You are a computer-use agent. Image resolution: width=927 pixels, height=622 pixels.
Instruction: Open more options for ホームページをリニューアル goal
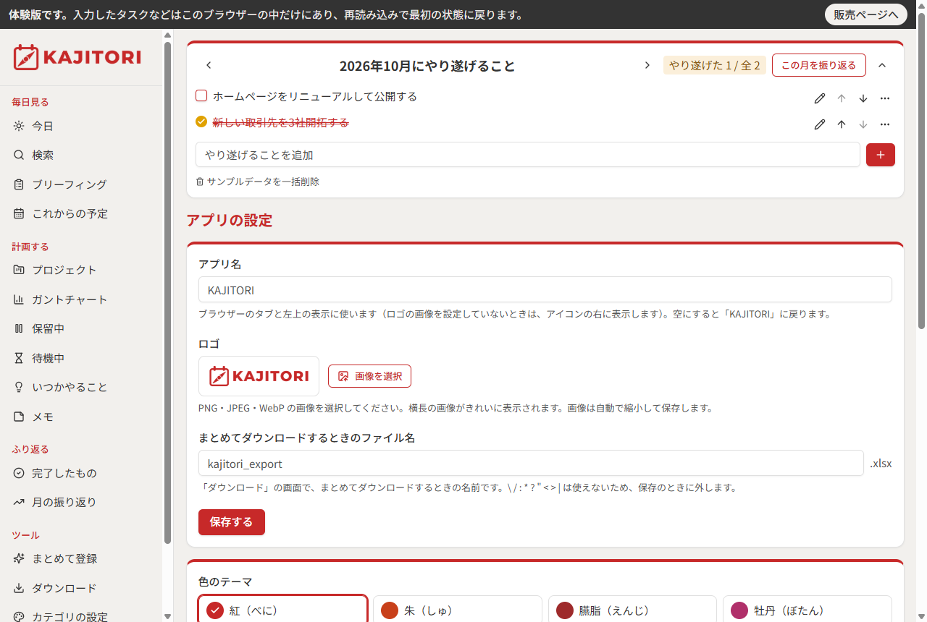(x=885, y=98)
